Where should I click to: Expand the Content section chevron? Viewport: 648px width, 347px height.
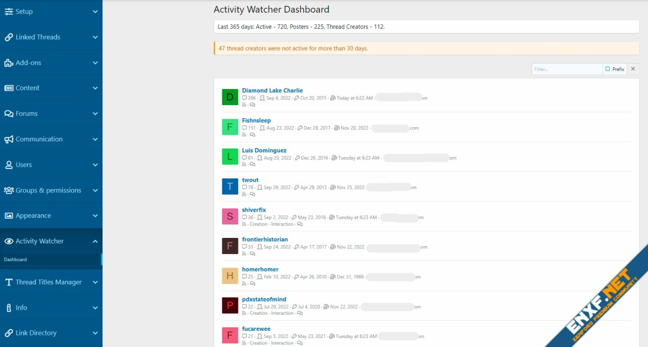click(x=95, y=88)
